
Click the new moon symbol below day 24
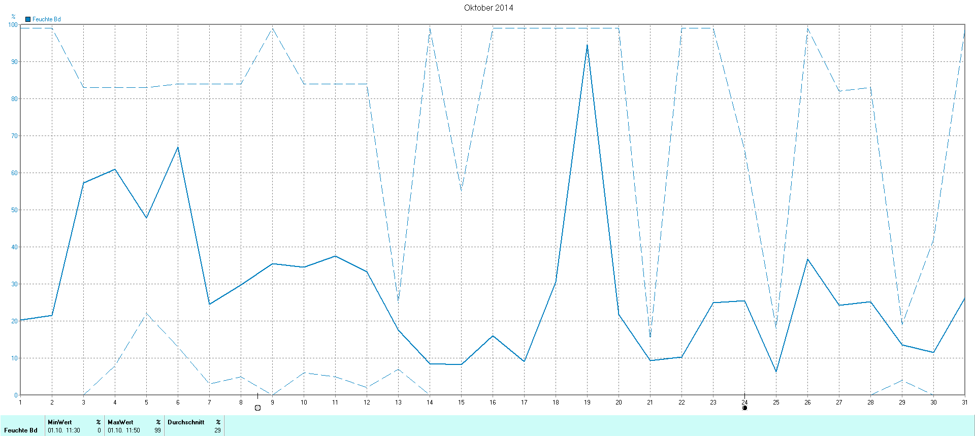744,408
